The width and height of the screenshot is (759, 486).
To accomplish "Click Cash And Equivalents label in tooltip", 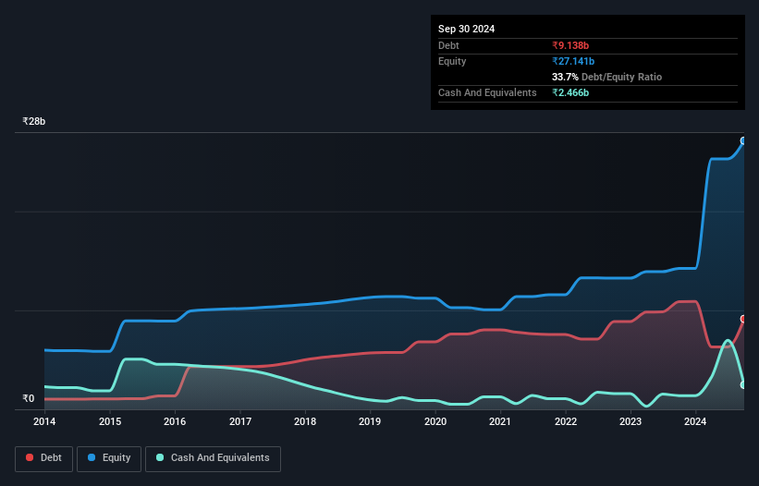I will click(x=487, y=92).
